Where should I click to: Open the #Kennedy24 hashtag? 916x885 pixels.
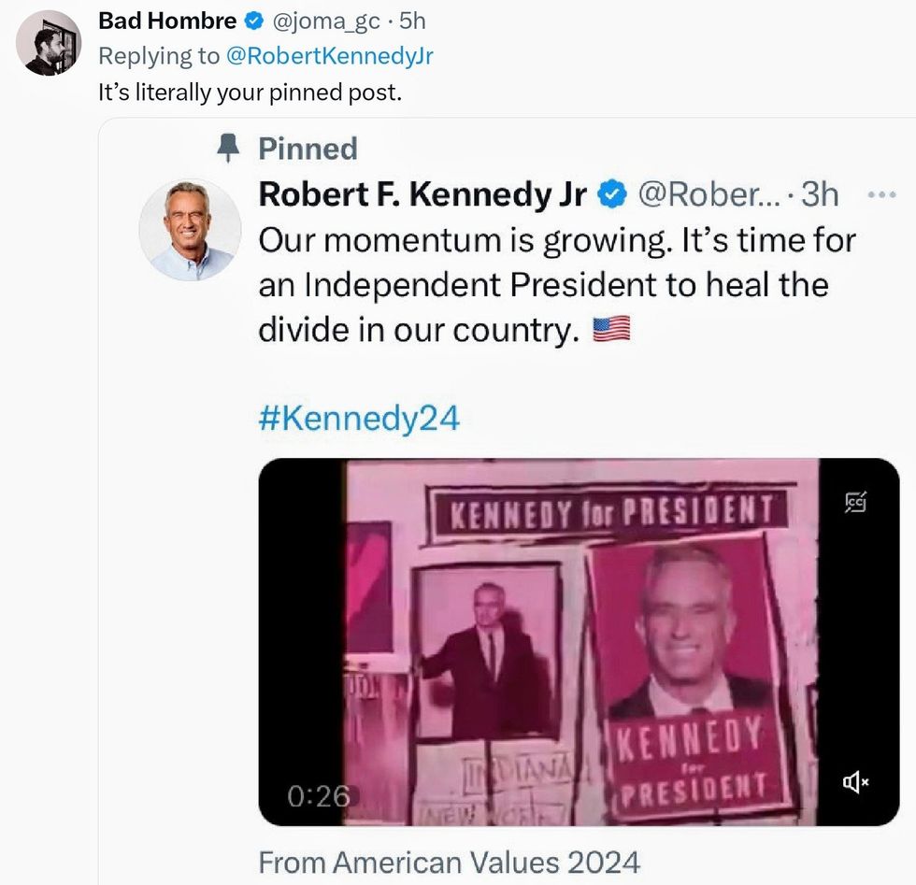[359, 419]
